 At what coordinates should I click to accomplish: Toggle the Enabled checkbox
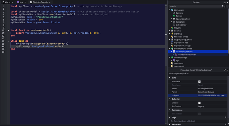(199, 103)
